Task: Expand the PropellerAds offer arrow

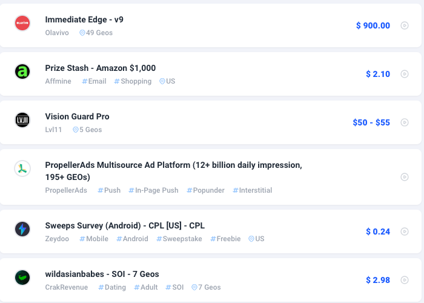Action: (x=405, y=177)
